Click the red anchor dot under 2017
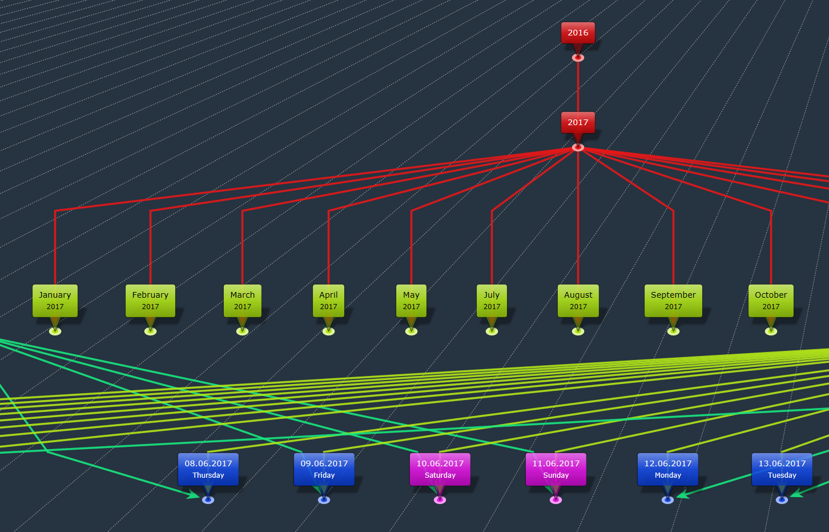The image size is (829, 532). pyautogui.click(x=578, y=147)
